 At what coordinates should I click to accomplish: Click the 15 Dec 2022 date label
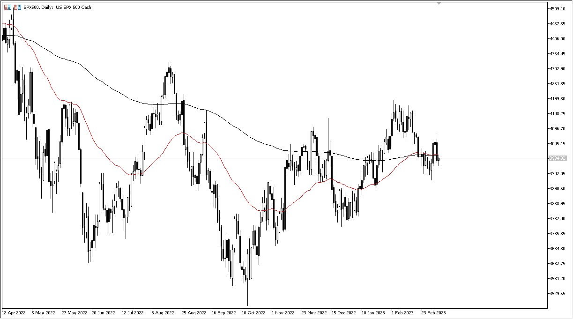coord(342,312)
